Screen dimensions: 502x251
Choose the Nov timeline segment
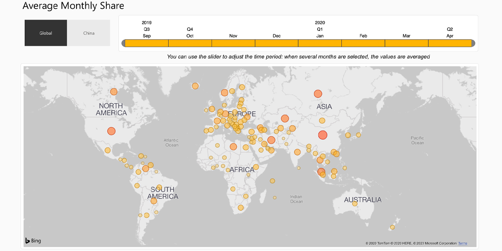pyautogui.click(x=233, y=43)
